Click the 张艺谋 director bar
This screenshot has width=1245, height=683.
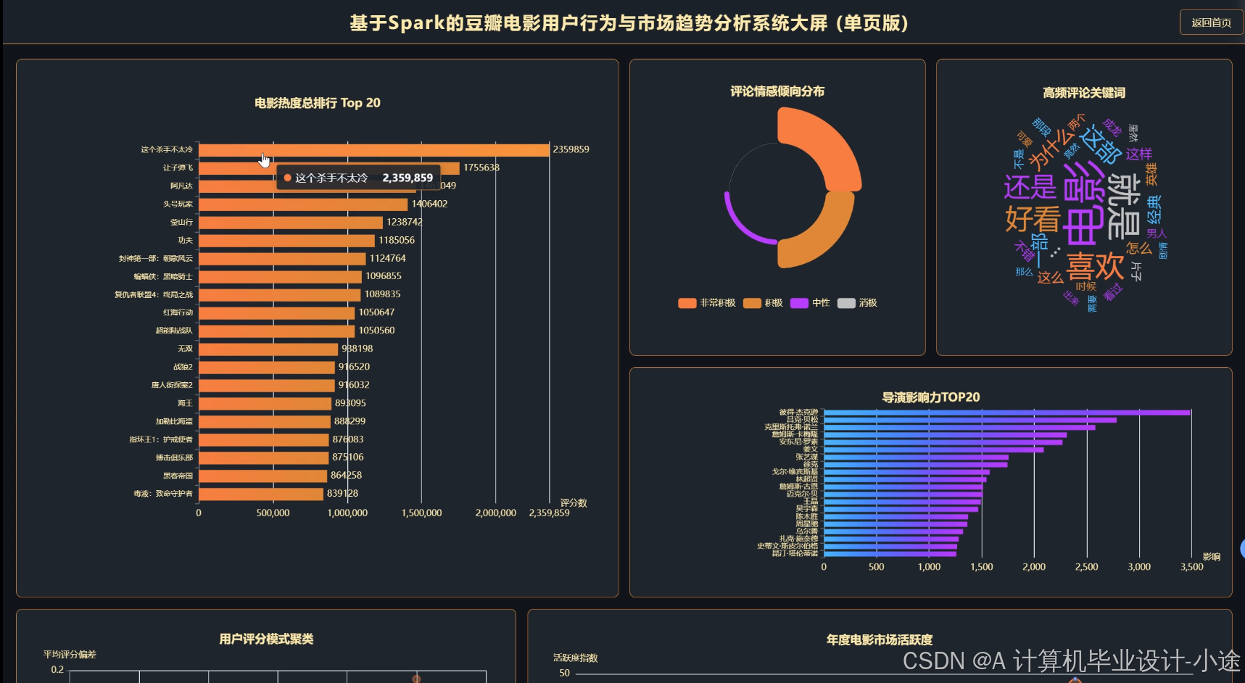(917, 457)
